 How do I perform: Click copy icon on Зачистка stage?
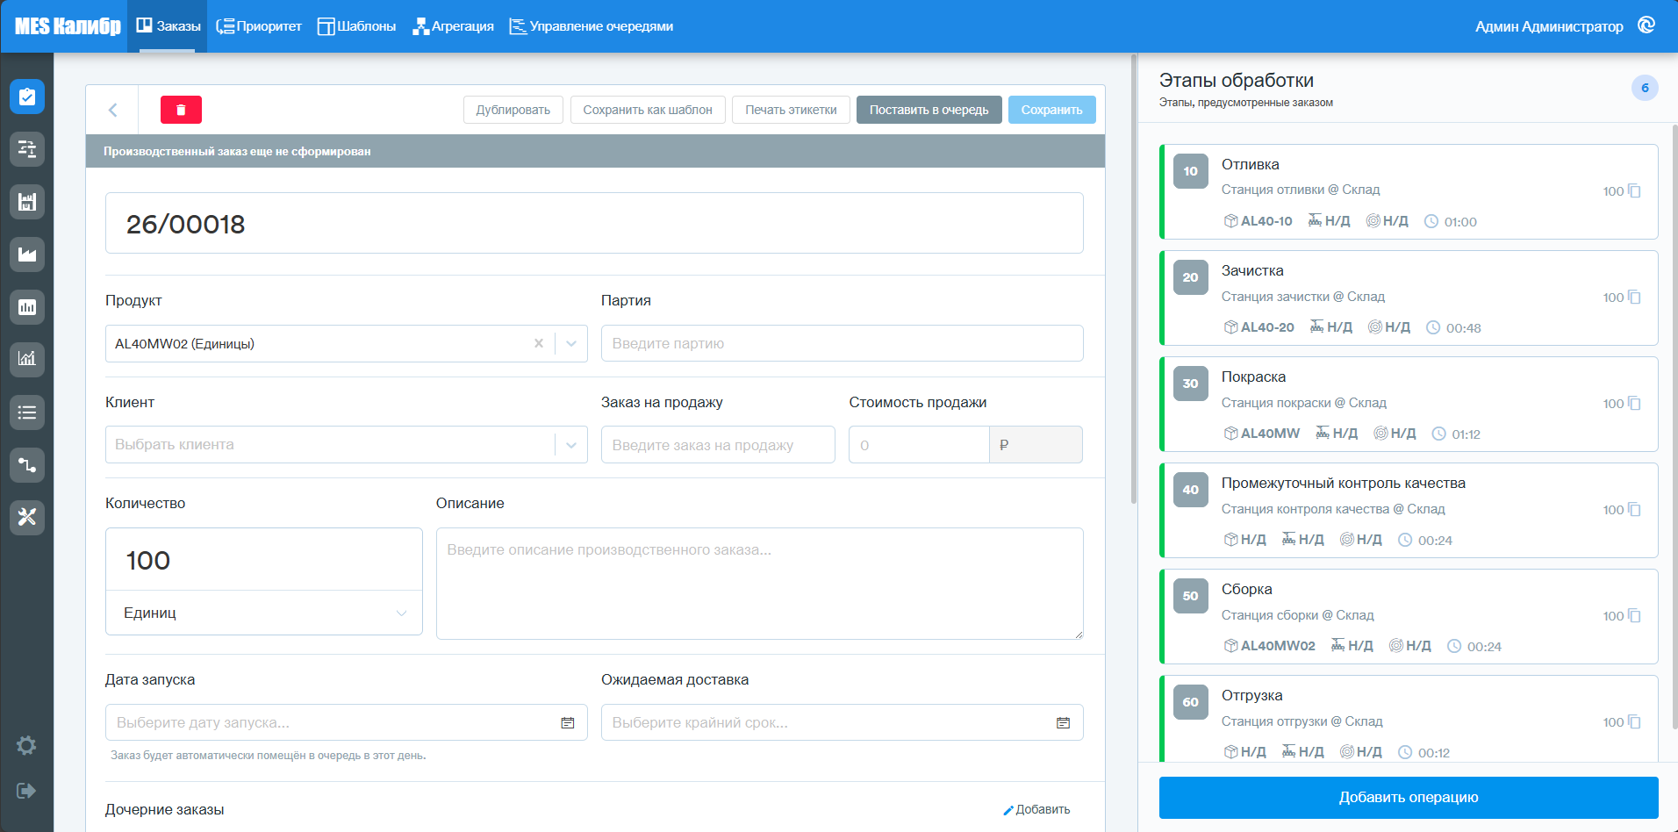coord(1634,297)
